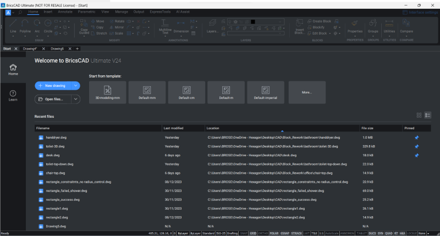Unpin desk.dwg from recent files

(x=417, y=156)
